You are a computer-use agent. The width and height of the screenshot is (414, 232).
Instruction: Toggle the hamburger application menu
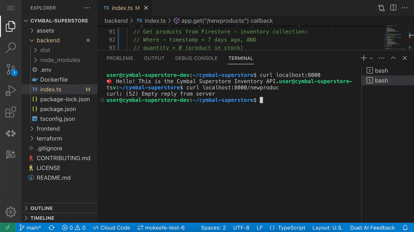coord(11,8)
